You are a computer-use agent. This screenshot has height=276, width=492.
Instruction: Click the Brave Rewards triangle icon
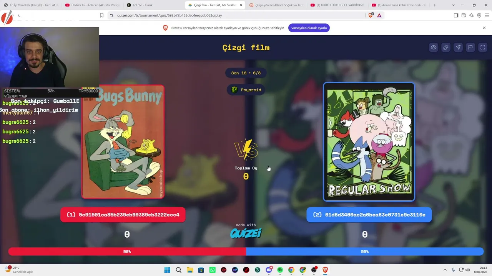tap(379, 15)
